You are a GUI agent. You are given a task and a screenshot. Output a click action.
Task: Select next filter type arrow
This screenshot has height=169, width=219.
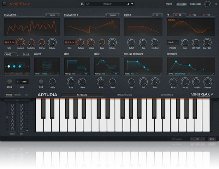click(x=161, y=15)
